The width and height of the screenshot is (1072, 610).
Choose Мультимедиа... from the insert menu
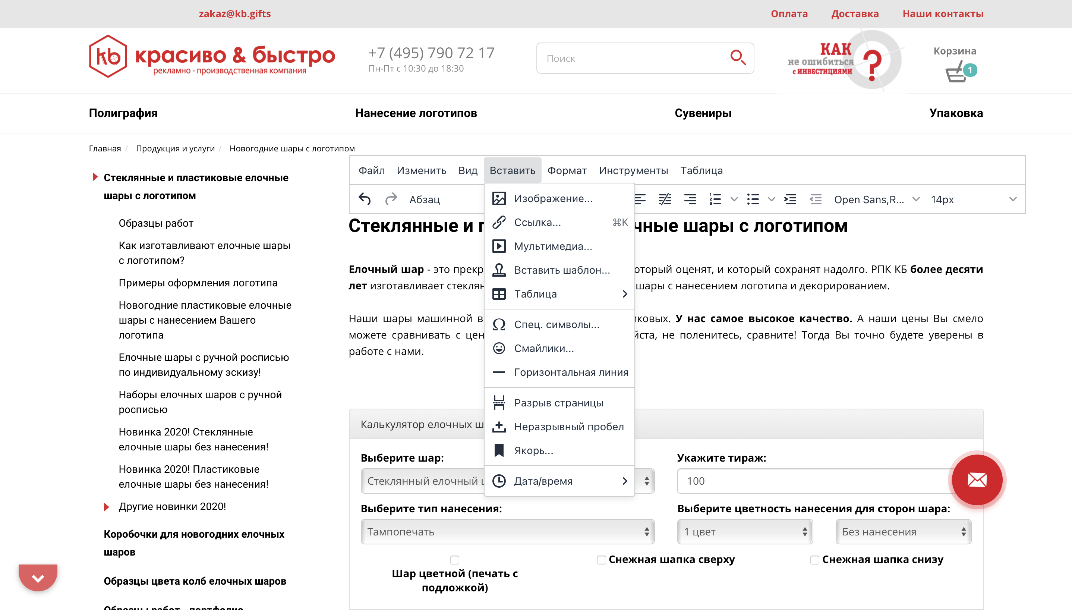click(x=559, y=246)
